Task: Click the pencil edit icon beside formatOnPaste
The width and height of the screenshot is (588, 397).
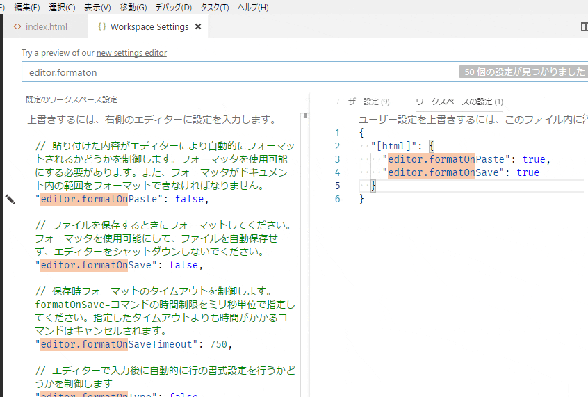Action: pyautogui.click(x=10, y=200)
